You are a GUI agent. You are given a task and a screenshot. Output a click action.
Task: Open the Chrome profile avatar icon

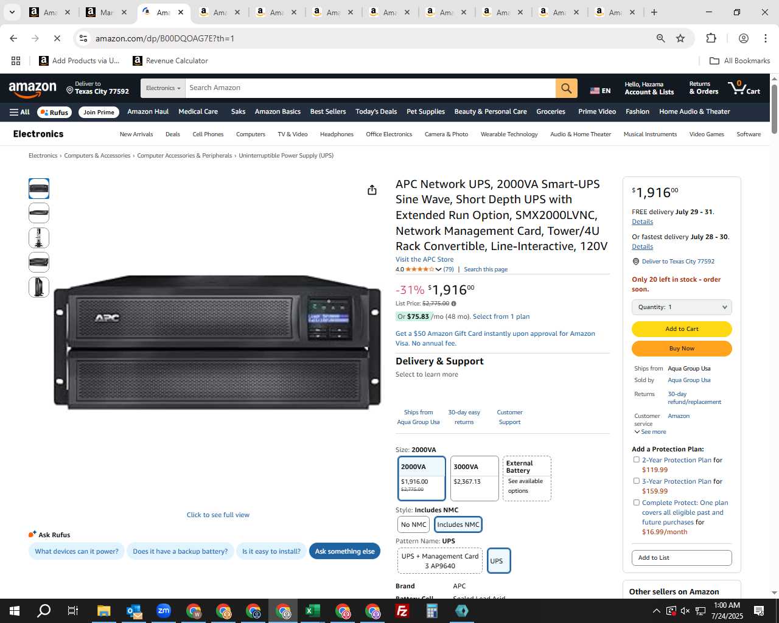[743, 38]
